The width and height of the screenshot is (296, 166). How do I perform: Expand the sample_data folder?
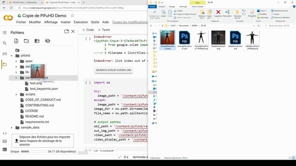click(x=12, y=128)
